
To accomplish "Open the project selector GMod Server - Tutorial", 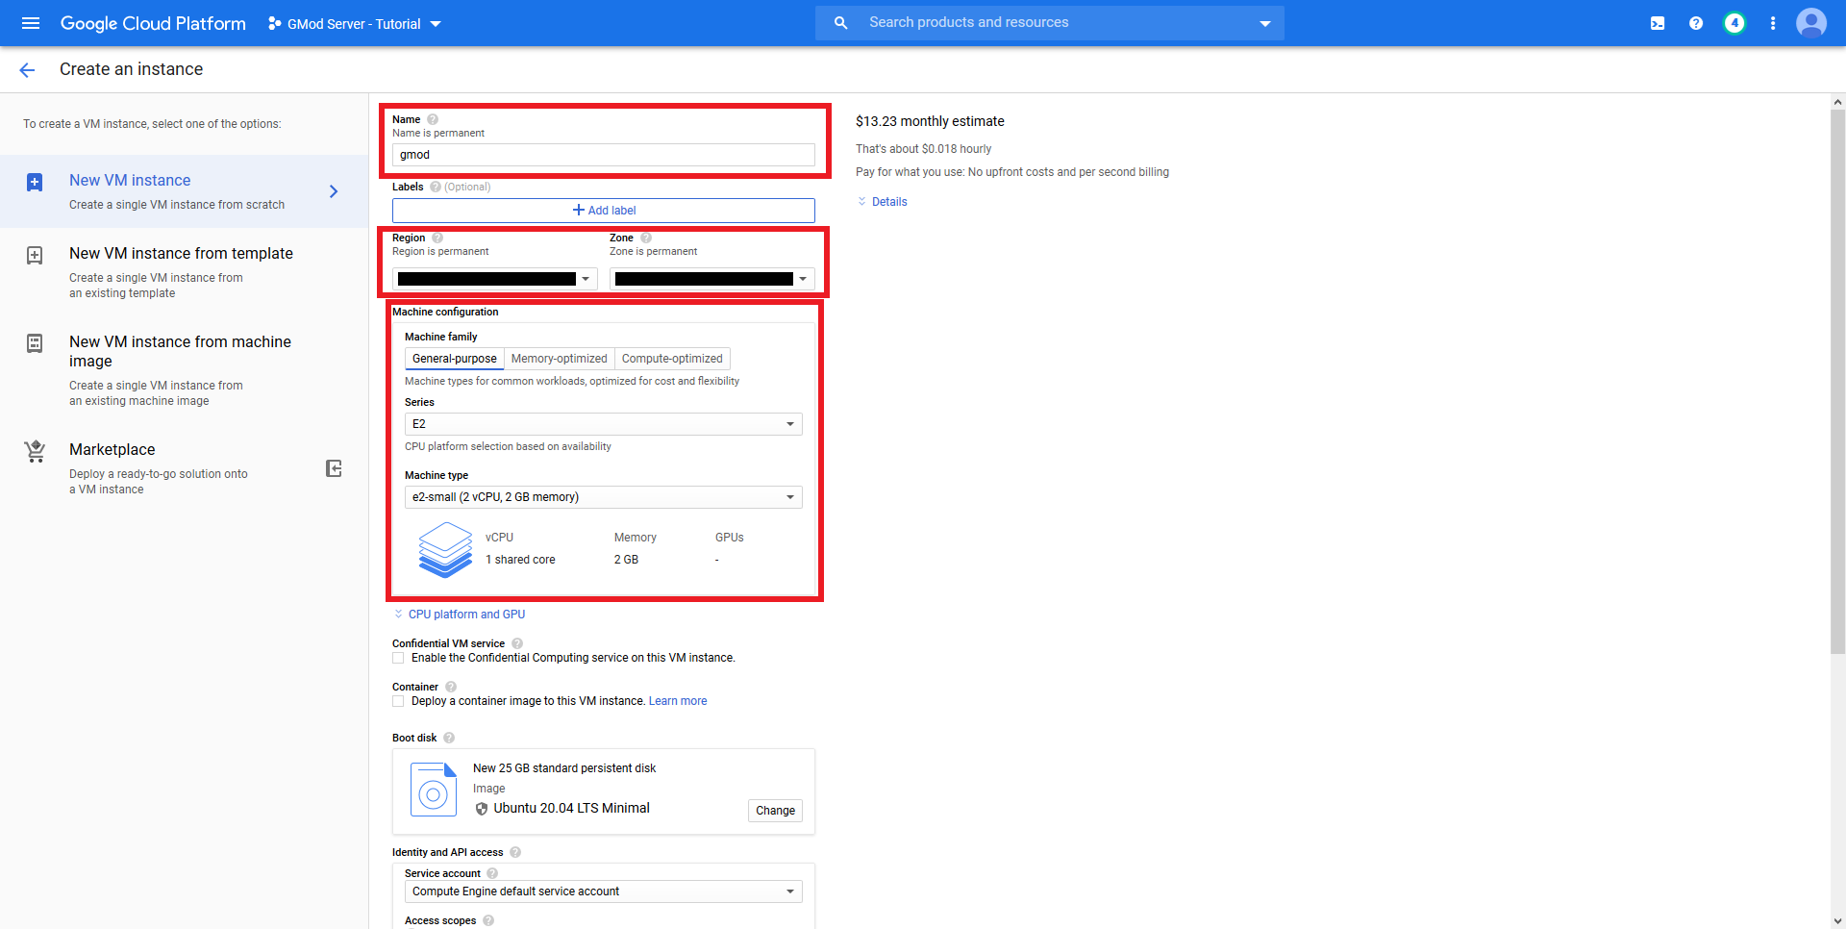I will point(355,24).
